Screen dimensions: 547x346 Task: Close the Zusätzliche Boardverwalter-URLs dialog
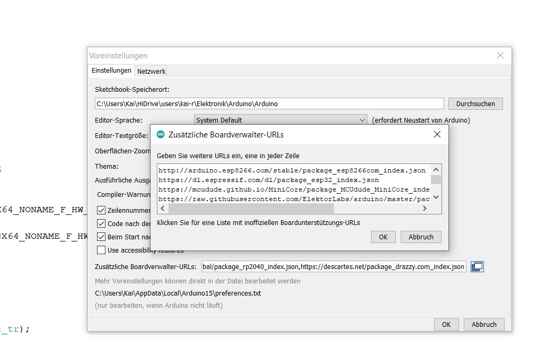click(437, 134)
